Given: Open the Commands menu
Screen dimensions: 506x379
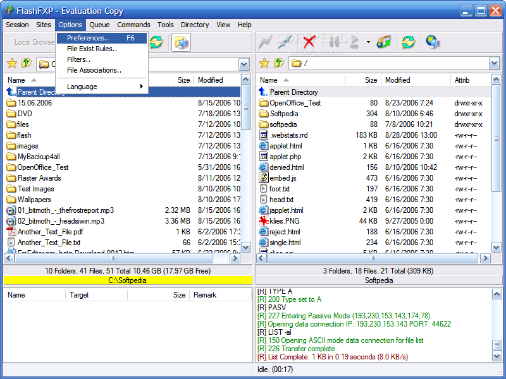Looking at the screenshot, I should click(133, 25).
